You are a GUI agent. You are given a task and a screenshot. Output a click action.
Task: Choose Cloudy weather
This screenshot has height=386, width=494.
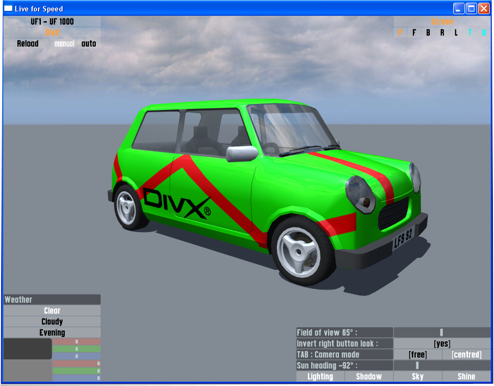[x=52, y=322]
